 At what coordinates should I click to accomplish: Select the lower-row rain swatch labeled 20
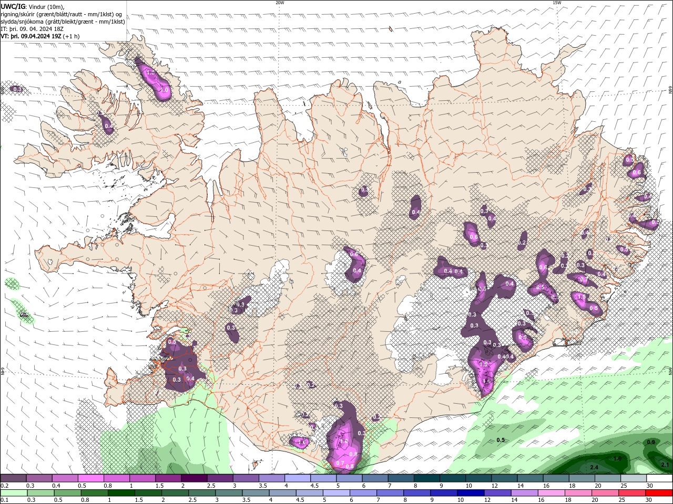(x=605, y=492)
